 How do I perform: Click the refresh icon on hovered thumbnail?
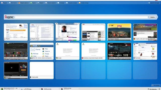coord(77,24)
